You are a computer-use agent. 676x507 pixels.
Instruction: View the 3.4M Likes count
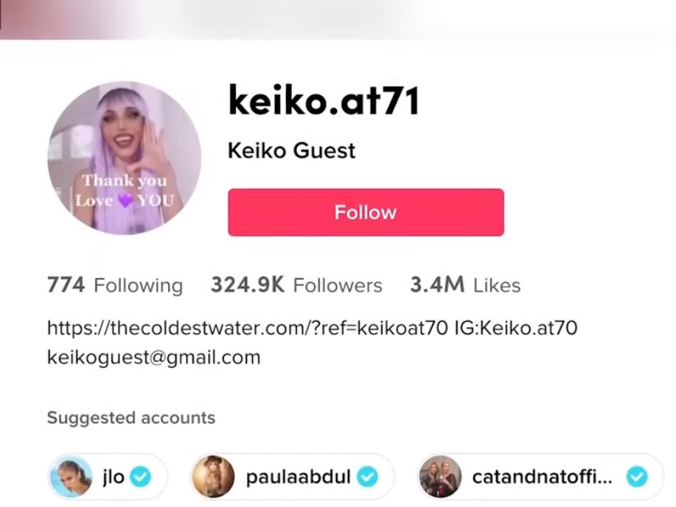coord(465,285)
